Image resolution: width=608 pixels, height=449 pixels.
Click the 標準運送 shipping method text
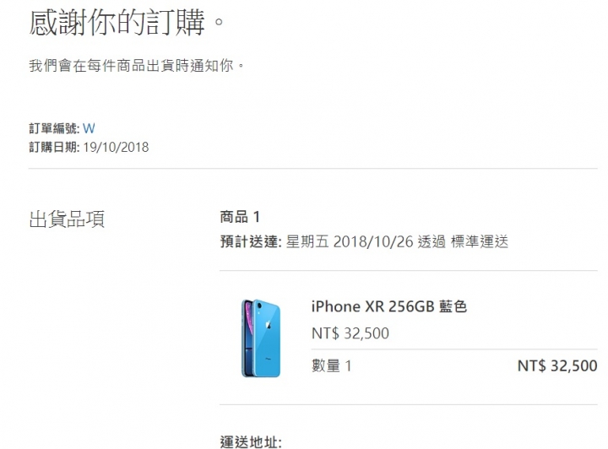(x=480, y=241)
